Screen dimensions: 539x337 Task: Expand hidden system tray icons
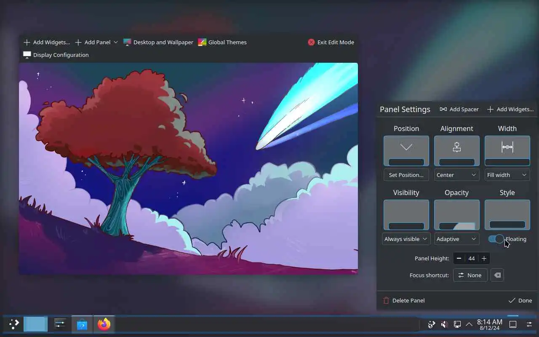(469, 324)
